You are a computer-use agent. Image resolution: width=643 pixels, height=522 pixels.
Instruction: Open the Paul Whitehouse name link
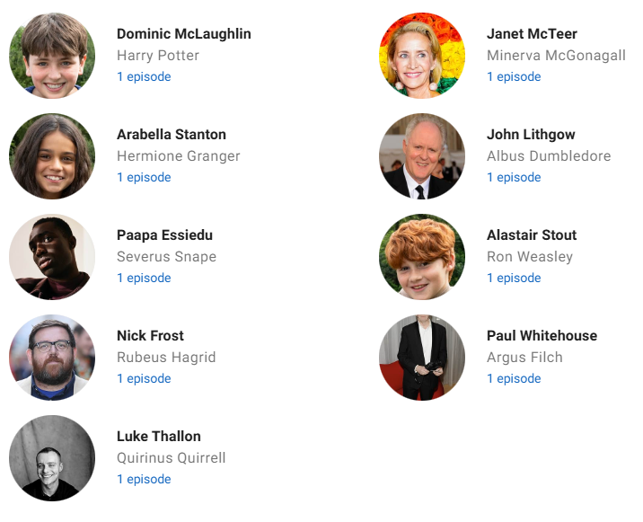click(542, 335)
